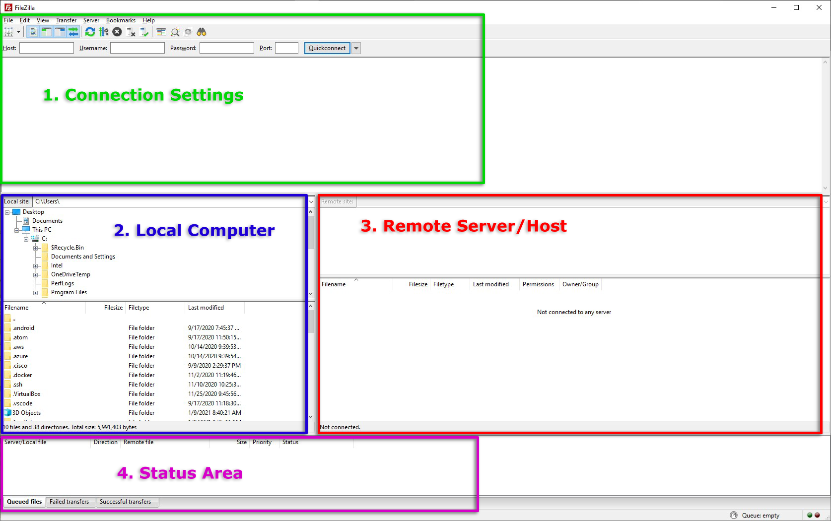Toggle the remote directory tree display
This screenshot has width=831, height=521.
[60, 32]
